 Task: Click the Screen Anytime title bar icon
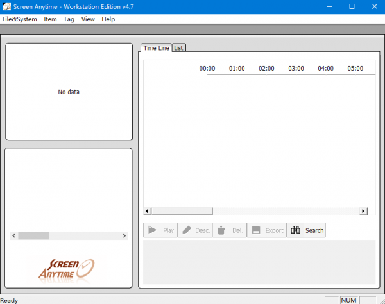pyautogui.click(x=6, y=6)
